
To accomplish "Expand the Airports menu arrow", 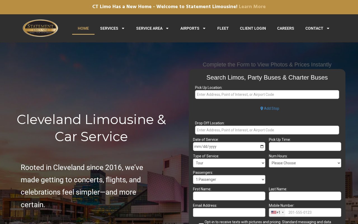I will coord(204,28).
